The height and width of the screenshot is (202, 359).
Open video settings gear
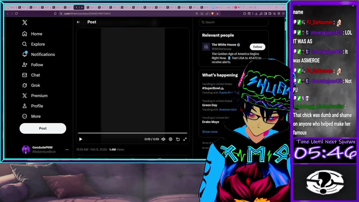click(x=171, y=139)
